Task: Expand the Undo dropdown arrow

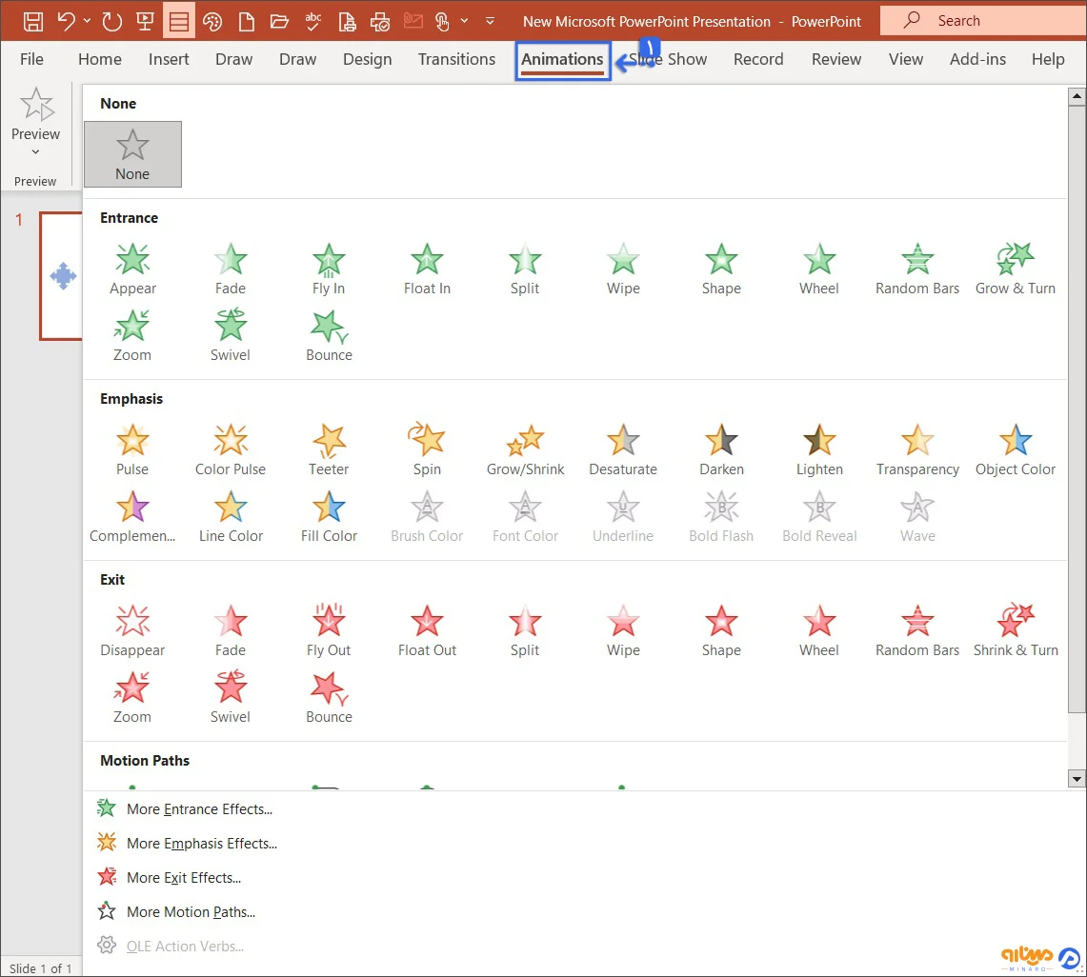Action: click(x=87, y=21)
